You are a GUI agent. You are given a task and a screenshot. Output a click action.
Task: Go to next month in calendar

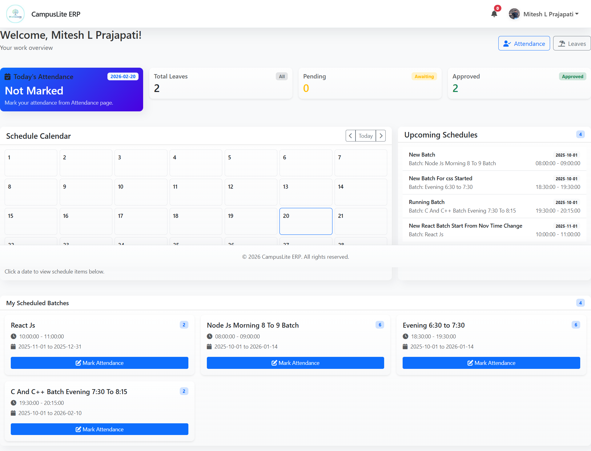point(381,136)
